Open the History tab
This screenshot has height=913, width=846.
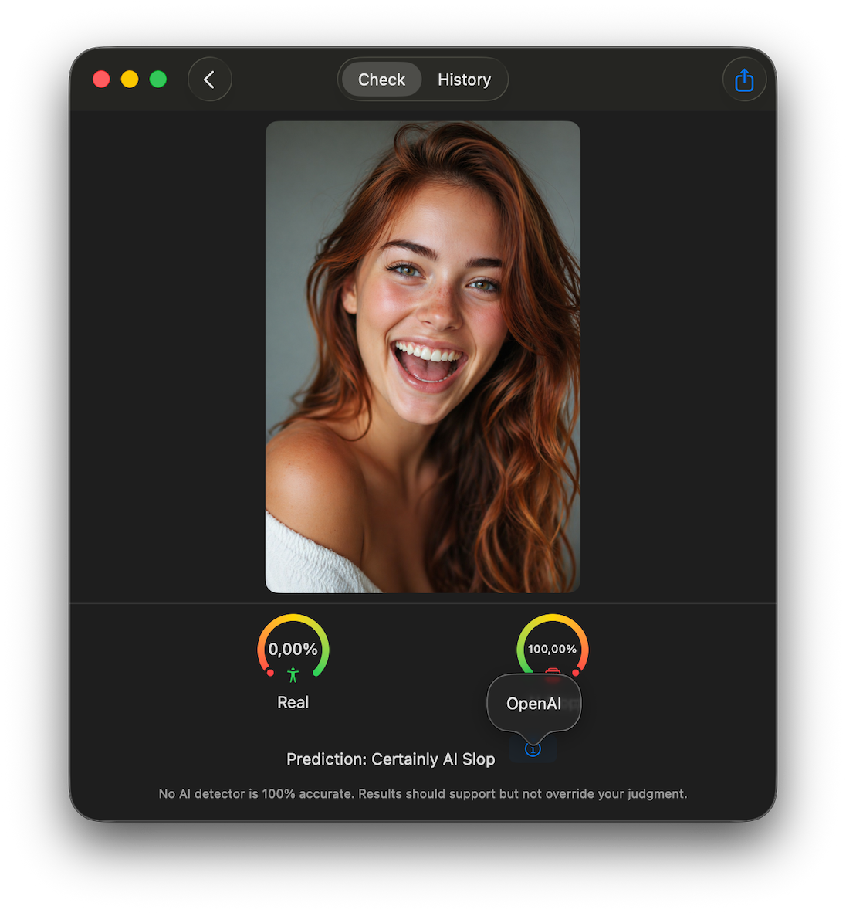464,80
